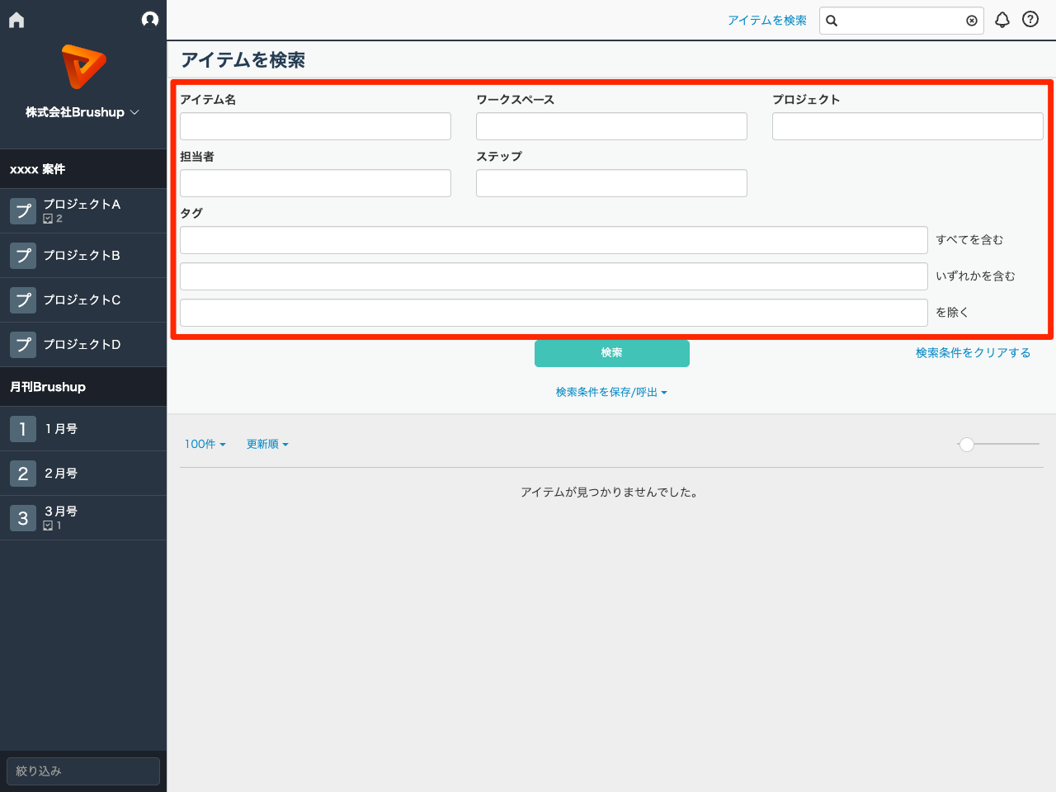
Task: Clear the top search box with X icon
Action: (x=972, y=21)
